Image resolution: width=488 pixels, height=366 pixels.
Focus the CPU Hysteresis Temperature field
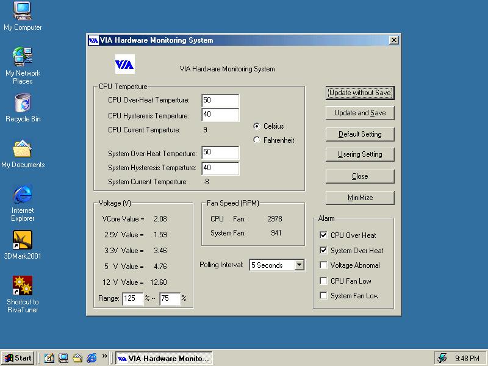coord(220,115)
